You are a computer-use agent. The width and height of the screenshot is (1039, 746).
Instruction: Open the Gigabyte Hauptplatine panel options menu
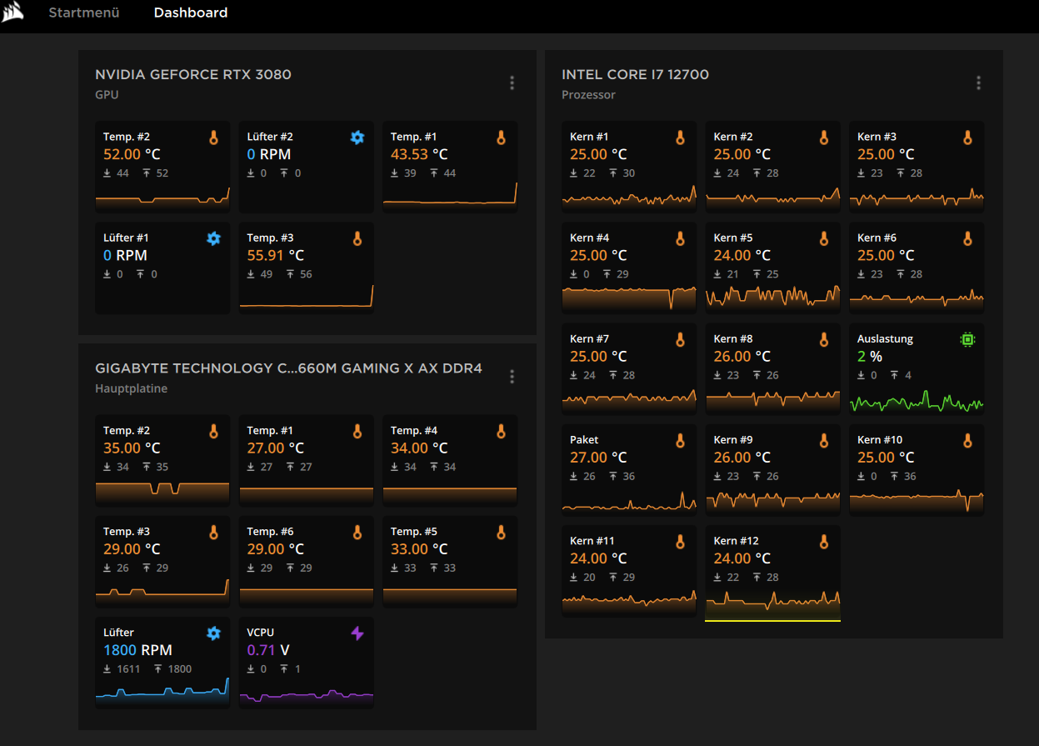(512, 377)
